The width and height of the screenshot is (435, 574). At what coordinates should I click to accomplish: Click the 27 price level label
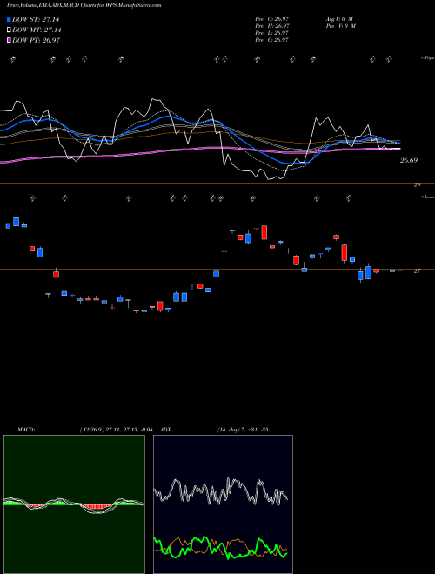pyautogui.click(x=417, y=271)
